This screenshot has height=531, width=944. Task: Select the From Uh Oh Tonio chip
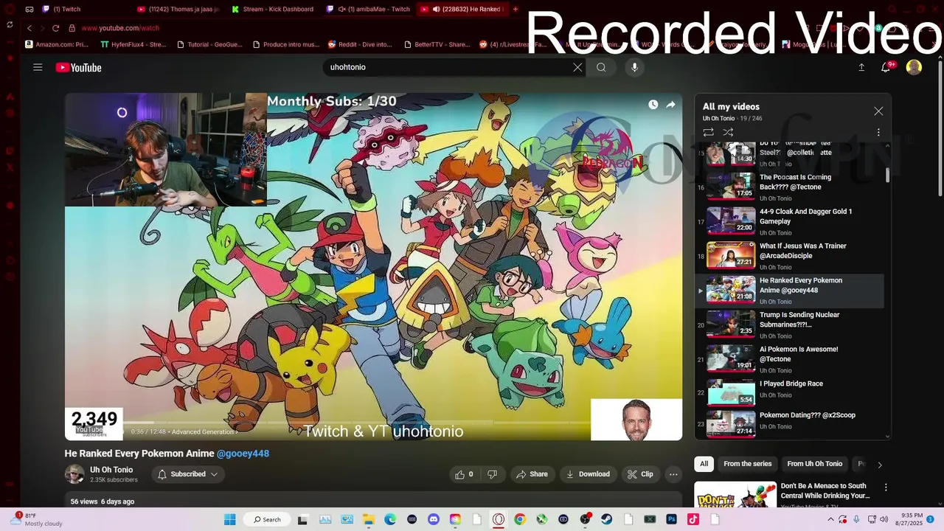(814, 464)
